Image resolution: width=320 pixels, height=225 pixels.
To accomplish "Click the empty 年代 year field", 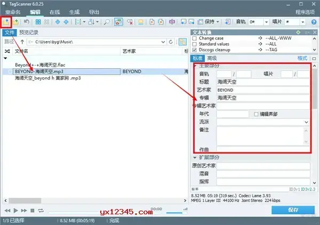I will [x=233, y=114].
